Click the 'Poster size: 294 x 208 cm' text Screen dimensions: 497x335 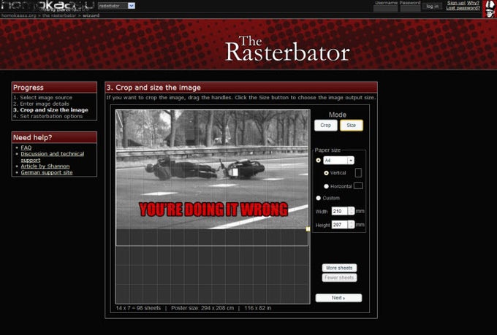[202, 308]
